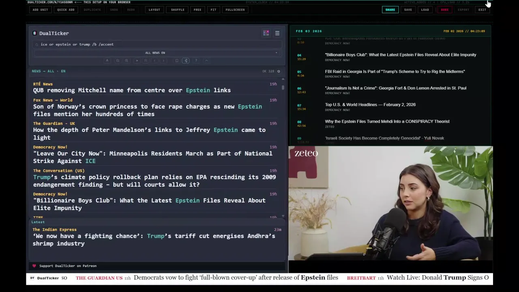Click the FEB 03 2026 date header
The width and height of the screenshot is (519, 292).
(x=309, y=31)
